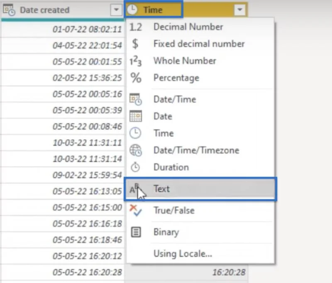Click the True/False cross-check icon
The height and width of the screenshot is (283, 332).
pyautogui.click(x=136, y=210)
